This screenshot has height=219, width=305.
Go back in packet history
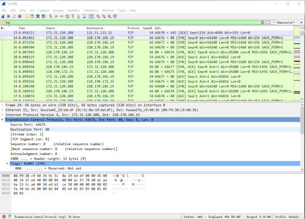[56, 17]
